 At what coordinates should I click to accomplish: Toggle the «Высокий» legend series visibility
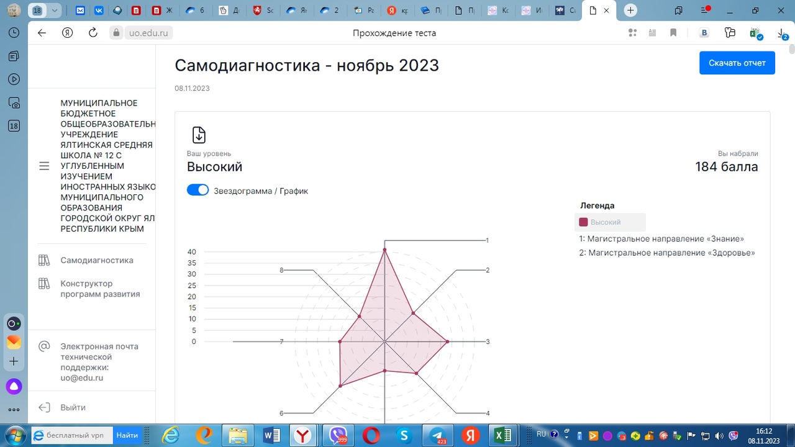click(x=600, y=222)
